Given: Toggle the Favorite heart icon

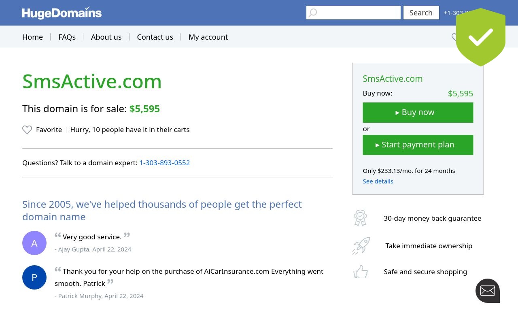Looking at the screenshot, I should coord(27,130).
